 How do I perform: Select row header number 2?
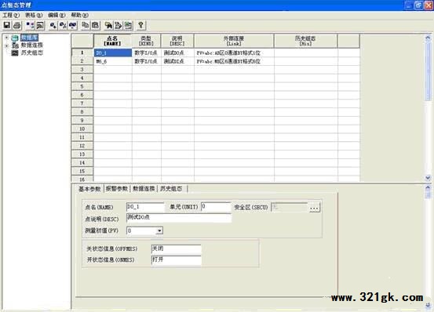tap(82, 61)
